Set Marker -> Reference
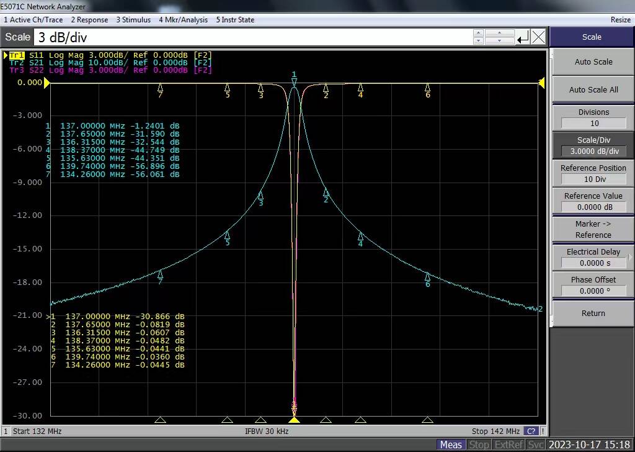Screen dimensions: 635x452 [592, 228]
